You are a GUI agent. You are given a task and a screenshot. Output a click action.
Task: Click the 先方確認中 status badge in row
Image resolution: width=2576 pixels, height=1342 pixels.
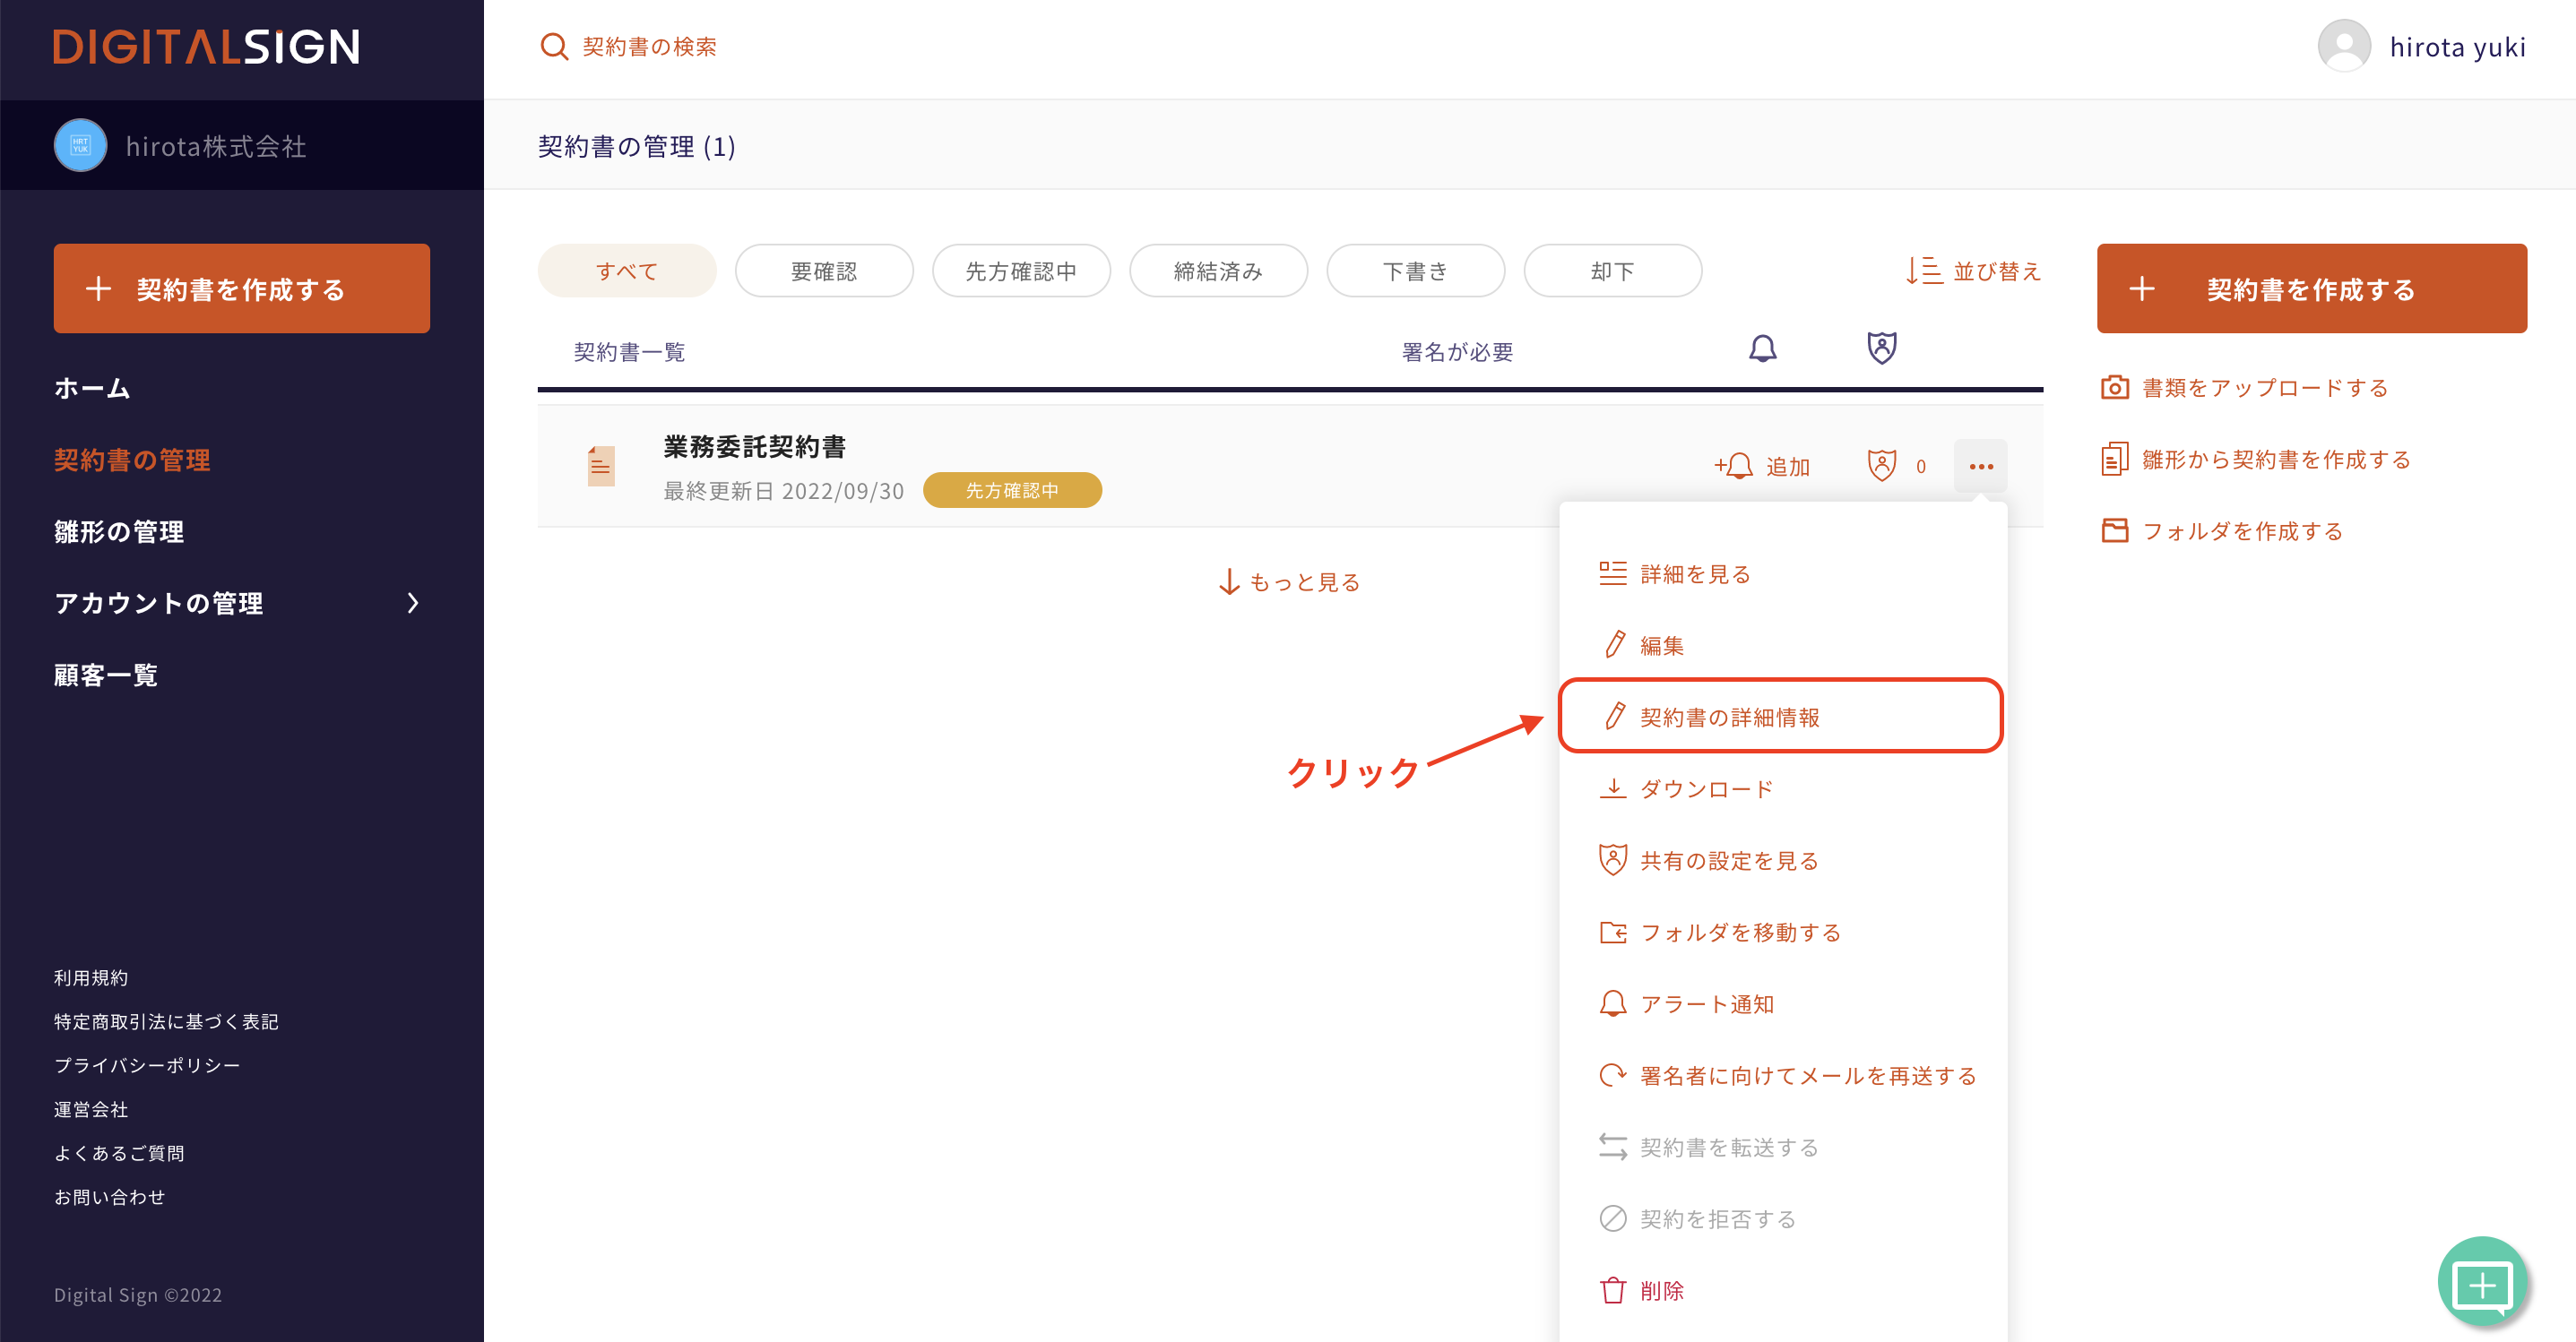pyautogui.click(x=1012, y=490)
